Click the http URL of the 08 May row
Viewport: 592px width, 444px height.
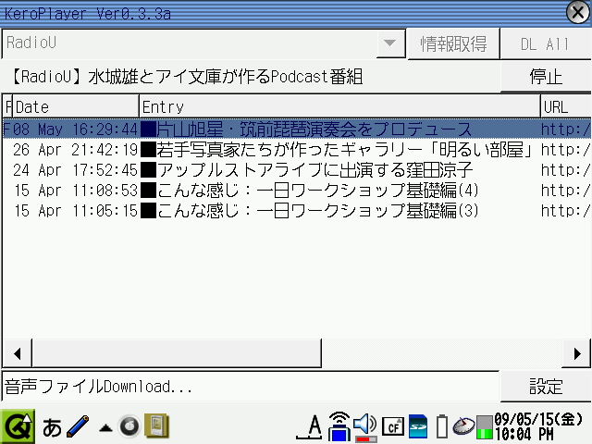(x=565, y=129)
